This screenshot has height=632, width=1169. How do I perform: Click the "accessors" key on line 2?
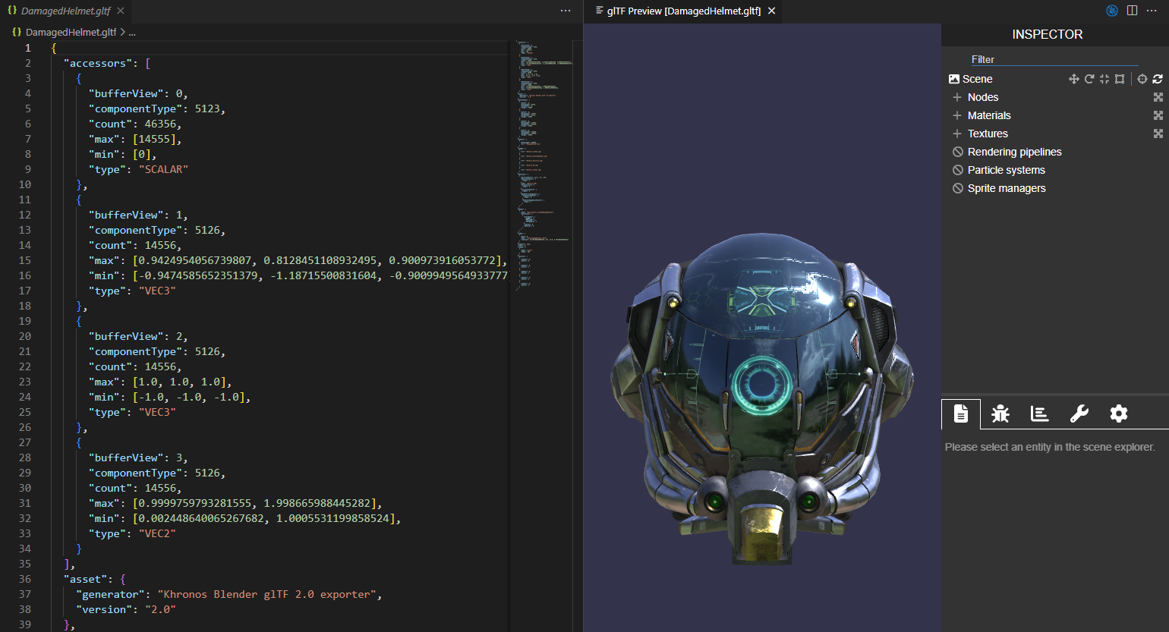(x=98, y=63)
